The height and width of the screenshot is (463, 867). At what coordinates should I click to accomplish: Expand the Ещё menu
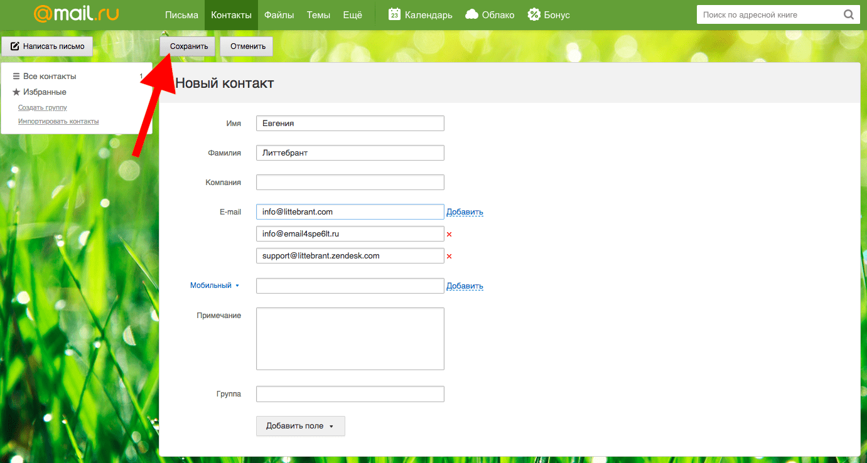point(352,15)
